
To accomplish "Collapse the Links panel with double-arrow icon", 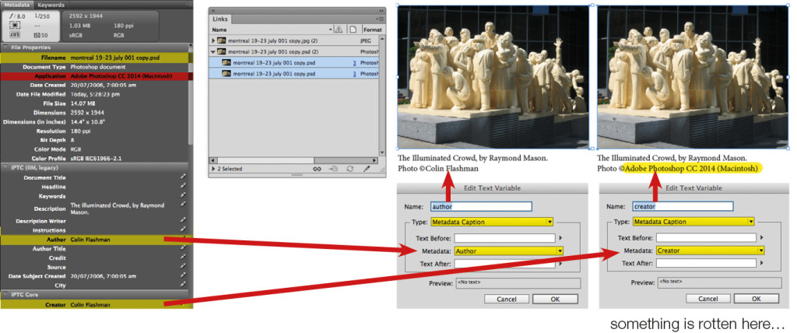I will click(x=381, y=11).
